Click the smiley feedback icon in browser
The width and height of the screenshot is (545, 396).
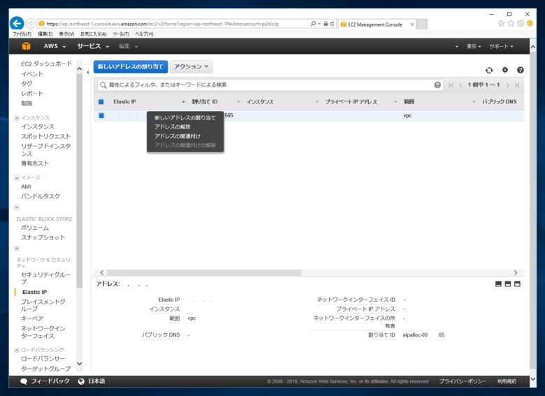click(530, 23)
